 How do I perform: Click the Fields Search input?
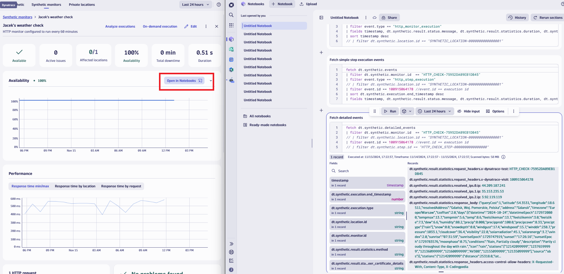point(367,171)
